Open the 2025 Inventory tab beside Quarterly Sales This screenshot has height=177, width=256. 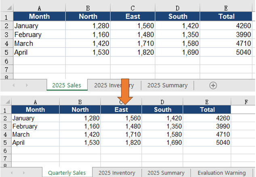pos(117,173)
